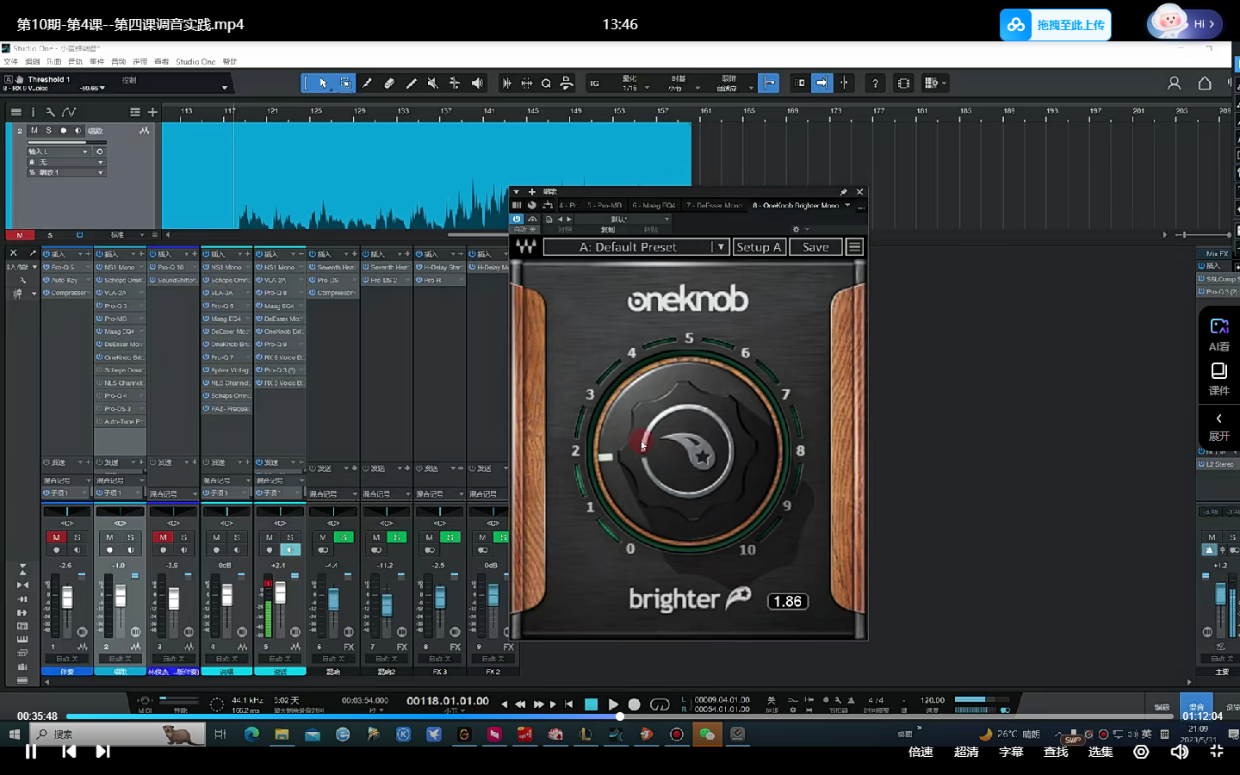The image size is (1240, 775).
Task: Select the Mute tool in toolbar
Action: (433, 84)
